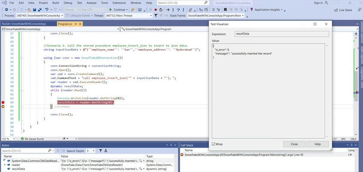Click the Live Share icon

pyautogui.click(x=336, y=10)
